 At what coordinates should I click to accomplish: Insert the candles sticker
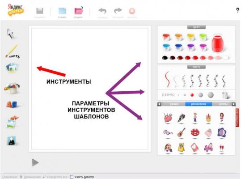coord(208,118)
